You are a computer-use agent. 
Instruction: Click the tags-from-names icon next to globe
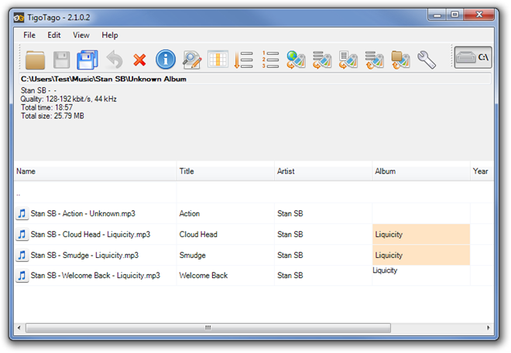(x=322, y=59)
